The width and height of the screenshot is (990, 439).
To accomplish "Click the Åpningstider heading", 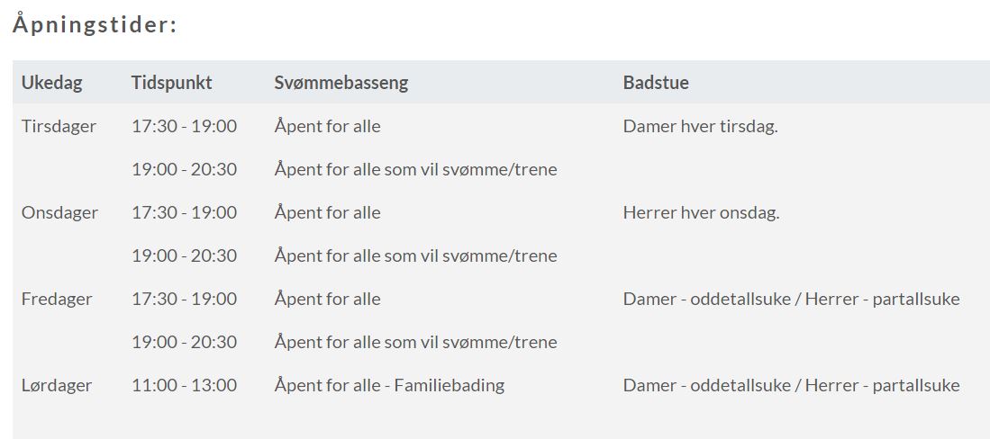I will [x=95, y=25].
